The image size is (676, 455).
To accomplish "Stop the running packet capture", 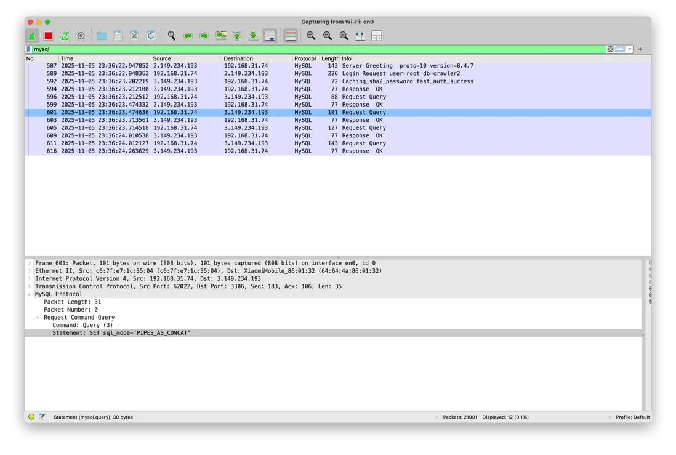I will pyautogui.click(x=48, y=36).
